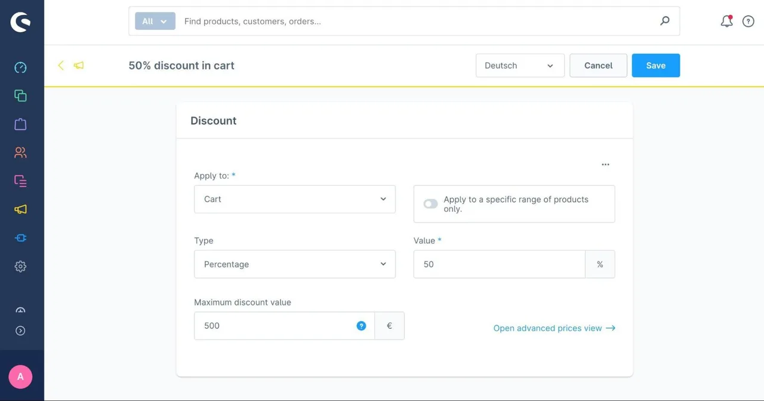Open the Settings gear icon

(x=20, y=267)
